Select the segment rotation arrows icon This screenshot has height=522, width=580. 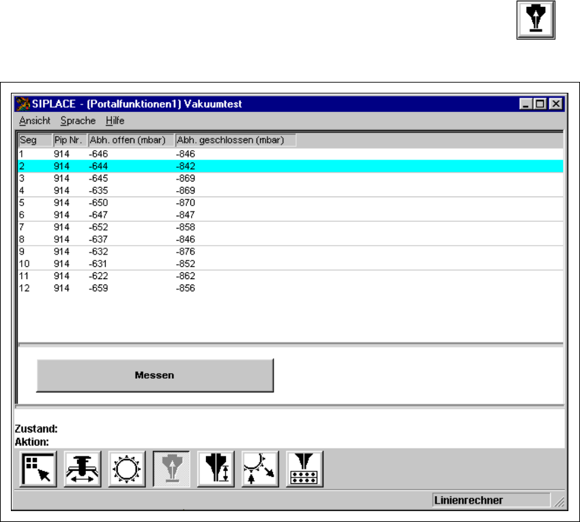[x=260, y=469]
